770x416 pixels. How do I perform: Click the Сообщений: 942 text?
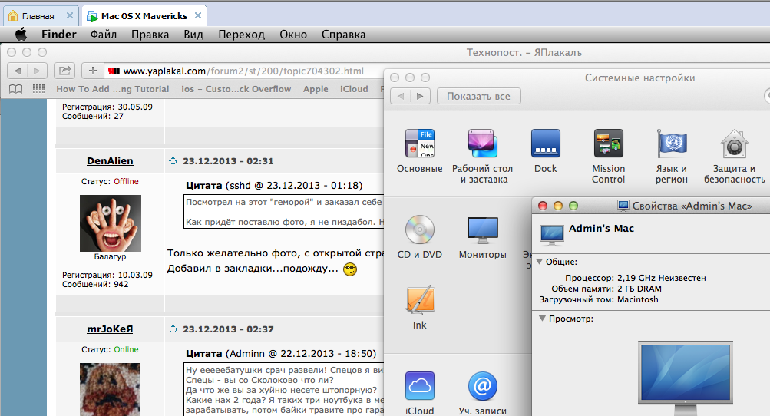[95, 285]
